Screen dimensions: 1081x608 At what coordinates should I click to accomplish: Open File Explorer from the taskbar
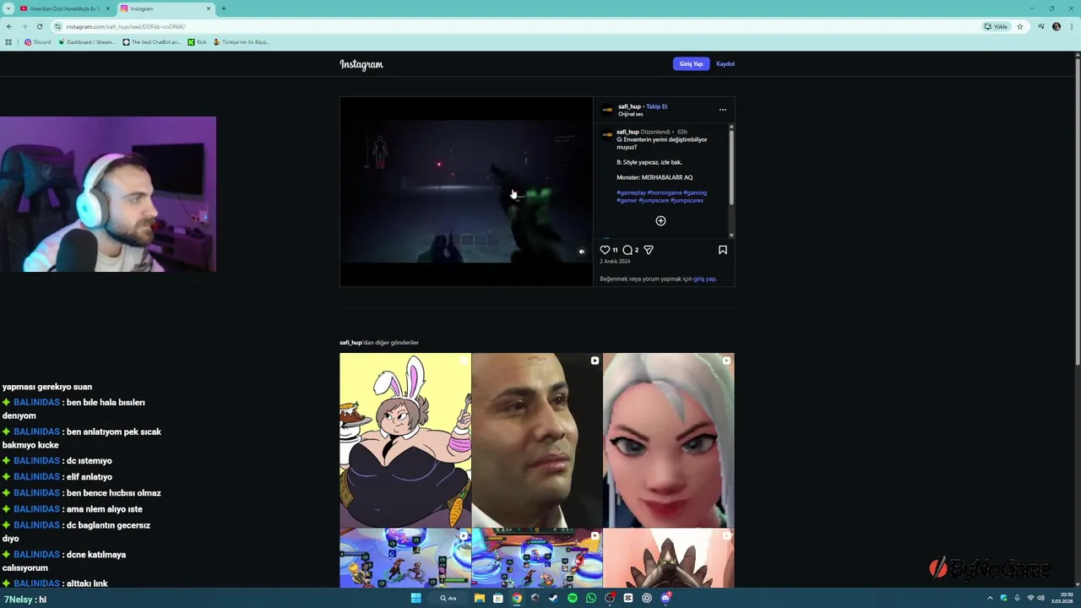click(480, 598)
